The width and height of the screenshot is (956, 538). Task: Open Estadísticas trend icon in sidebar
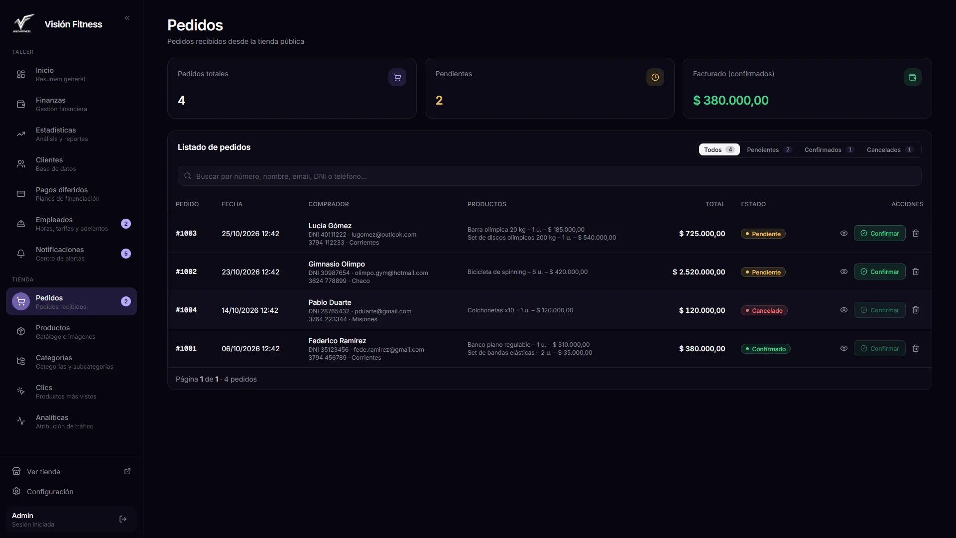pos(21,134)
